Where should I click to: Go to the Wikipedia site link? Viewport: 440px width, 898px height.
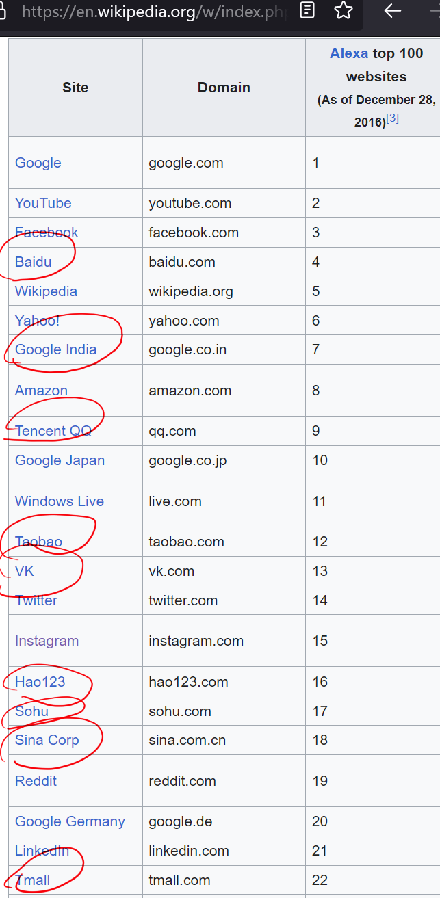pos(46,291)
